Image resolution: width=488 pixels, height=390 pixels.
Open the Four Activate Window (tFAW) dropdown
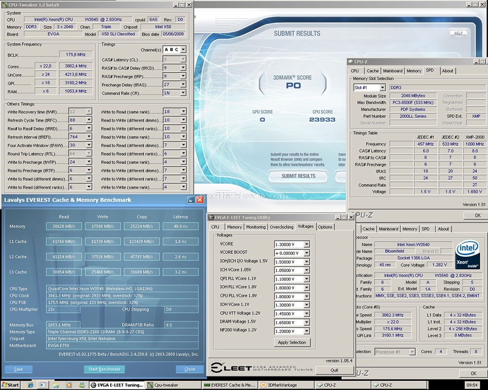coord(89,145)
